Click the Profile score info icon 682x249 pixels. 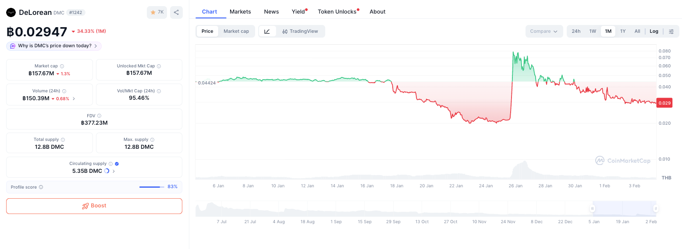click(x=41, y=187)
